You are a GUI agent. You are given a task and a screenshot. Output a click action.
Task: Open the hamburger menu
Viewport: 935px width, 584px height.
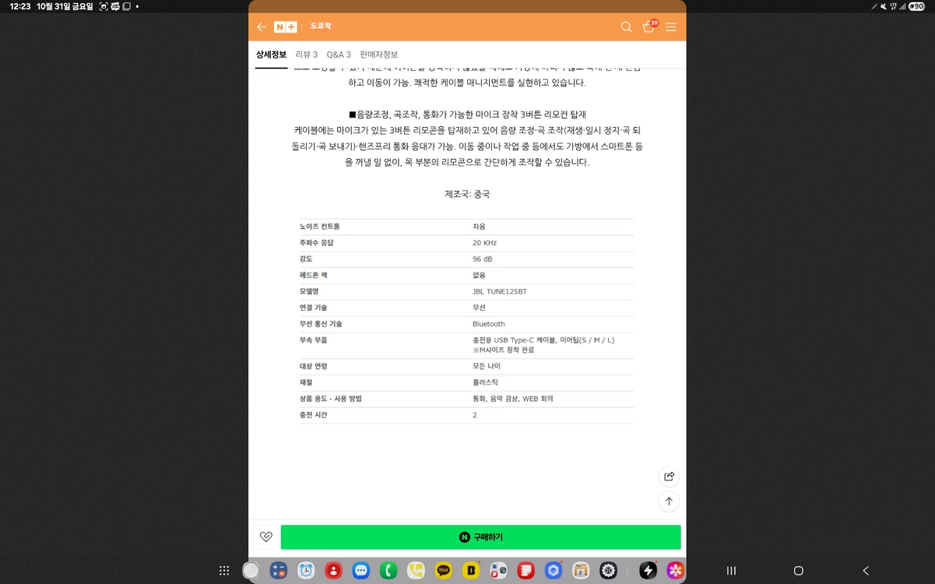(670, 27)
